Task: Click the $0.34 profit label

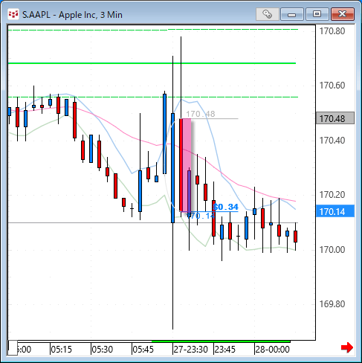Action: pos(225,207)
